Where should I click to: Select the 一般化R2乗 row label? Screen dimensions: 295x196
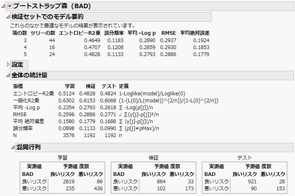(26, 100)
